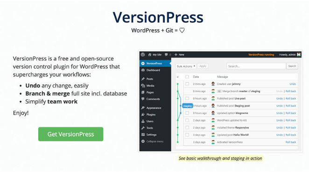Click the Comments bubble icon in sidebar
Image resolution: width=309 pixels, height=172 pixels.
(143, 99)
